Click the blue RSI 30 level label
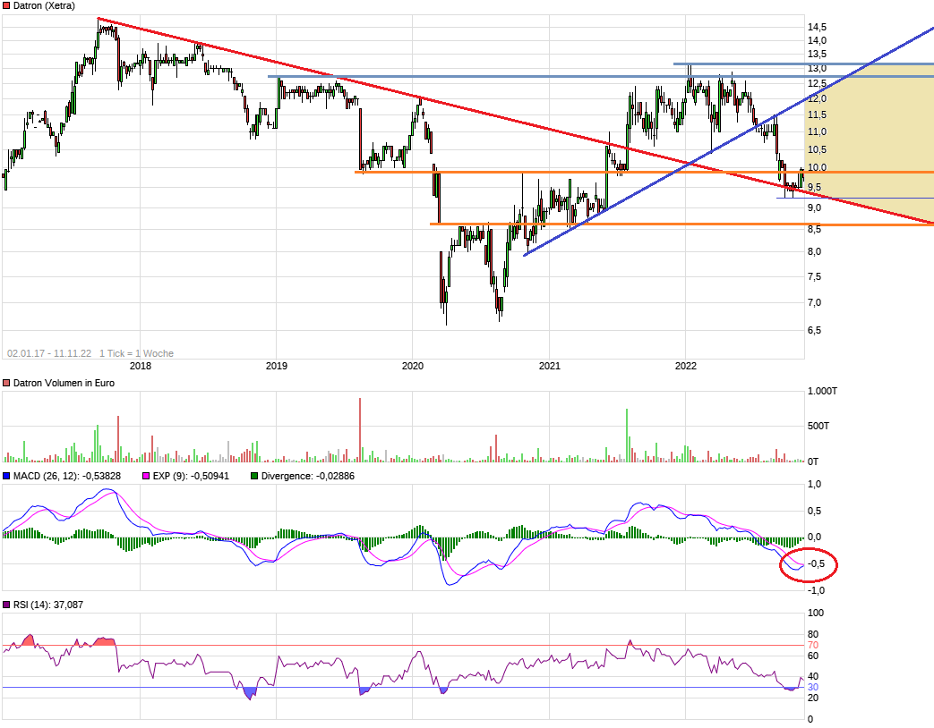Image resolution: width=934 pixels, height=728 pixels. pyautogui.click(x=813, y=687)
